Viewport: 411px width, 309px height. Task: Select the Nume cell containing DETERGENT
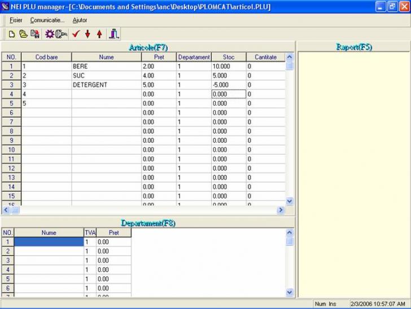pos(106,85)
